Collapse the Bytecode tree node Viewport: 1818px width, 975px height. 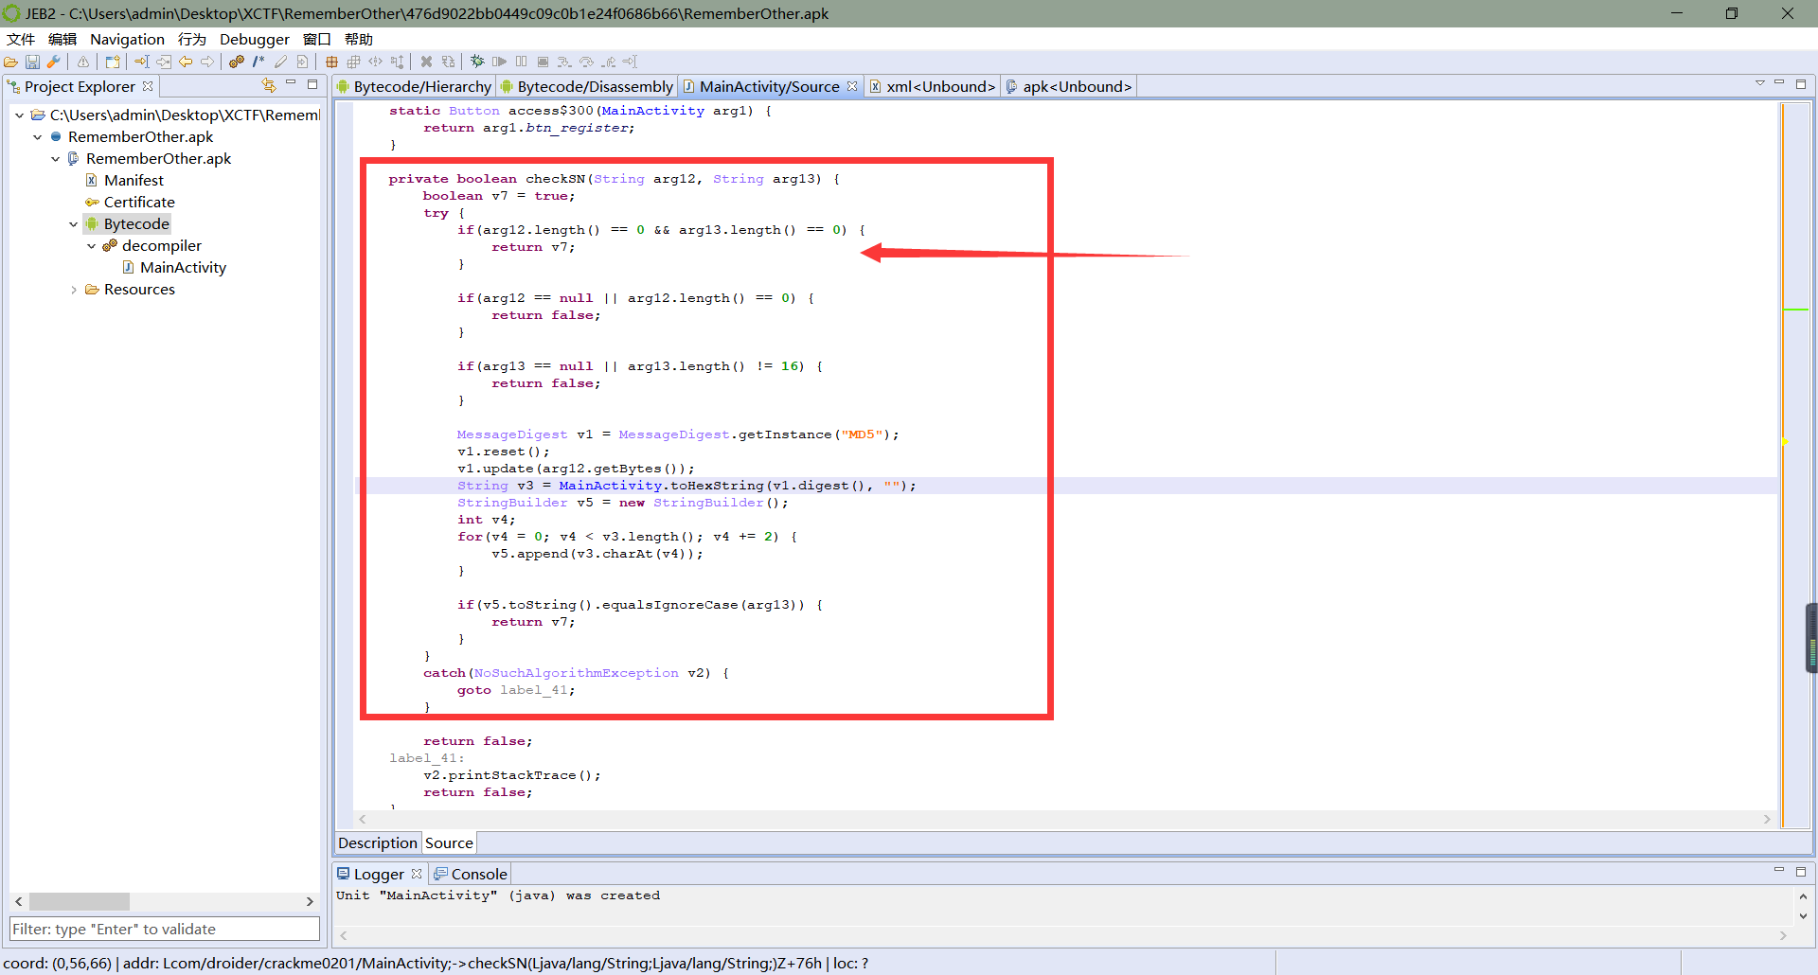pyautogui.click(x=73, y=223)
